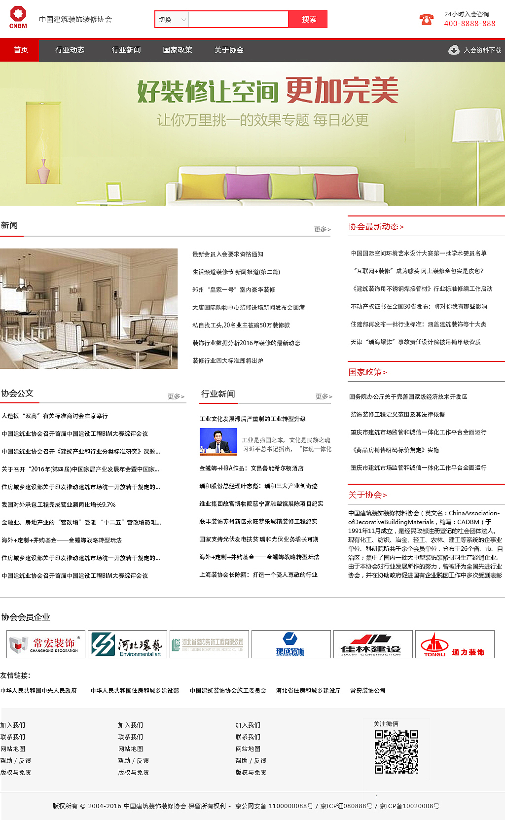The image size is (505, 820).
Task: Open the 通力装饰 TONGLI company logo
Action: point(455,644)
